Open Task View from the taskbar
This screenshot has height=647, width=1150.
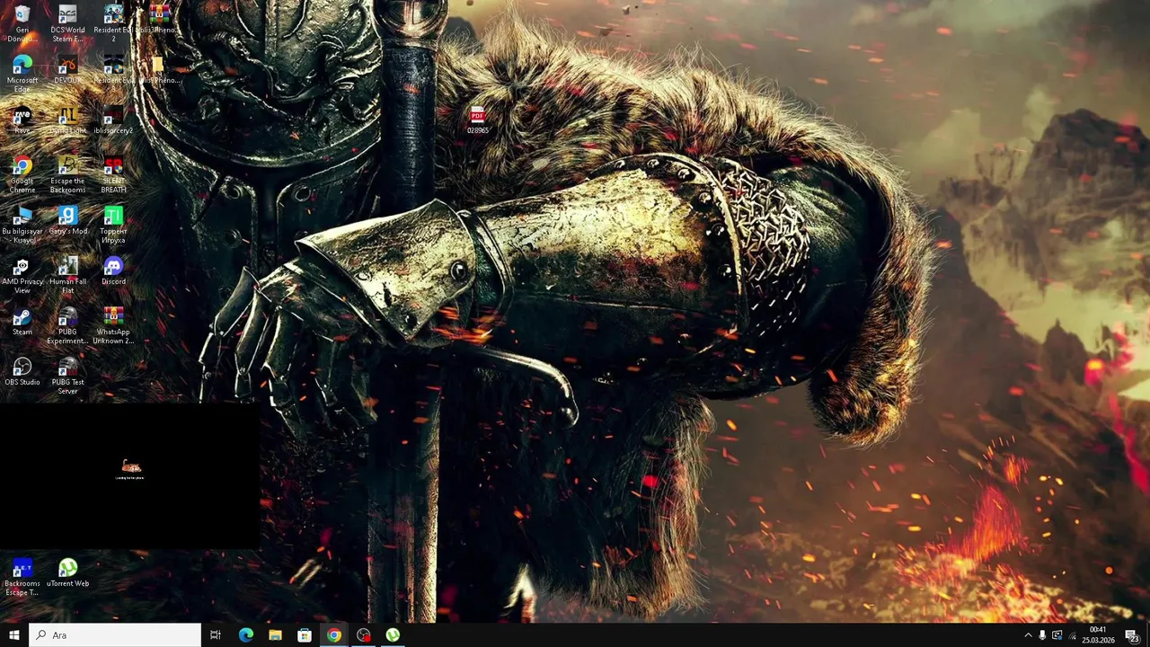point(216,635)
